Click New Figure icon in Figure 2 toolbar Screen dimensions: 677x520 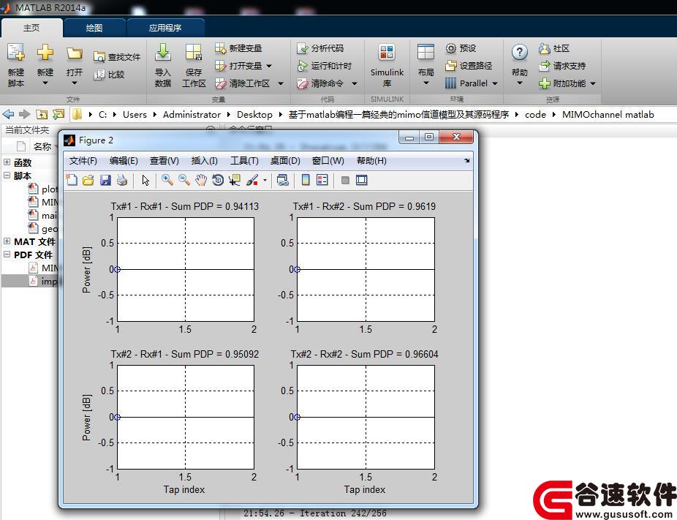(x=72, y=180)
